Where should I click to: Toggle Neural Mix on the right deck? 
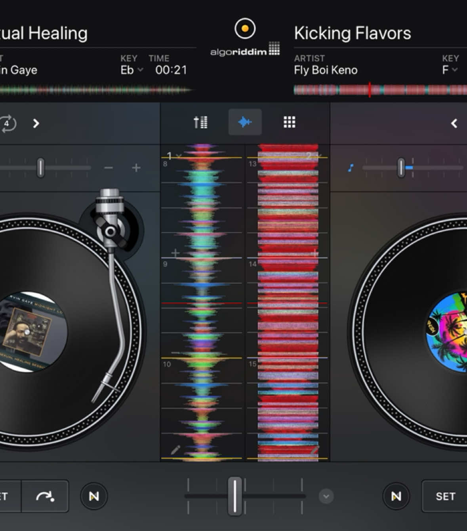point(396,496)
